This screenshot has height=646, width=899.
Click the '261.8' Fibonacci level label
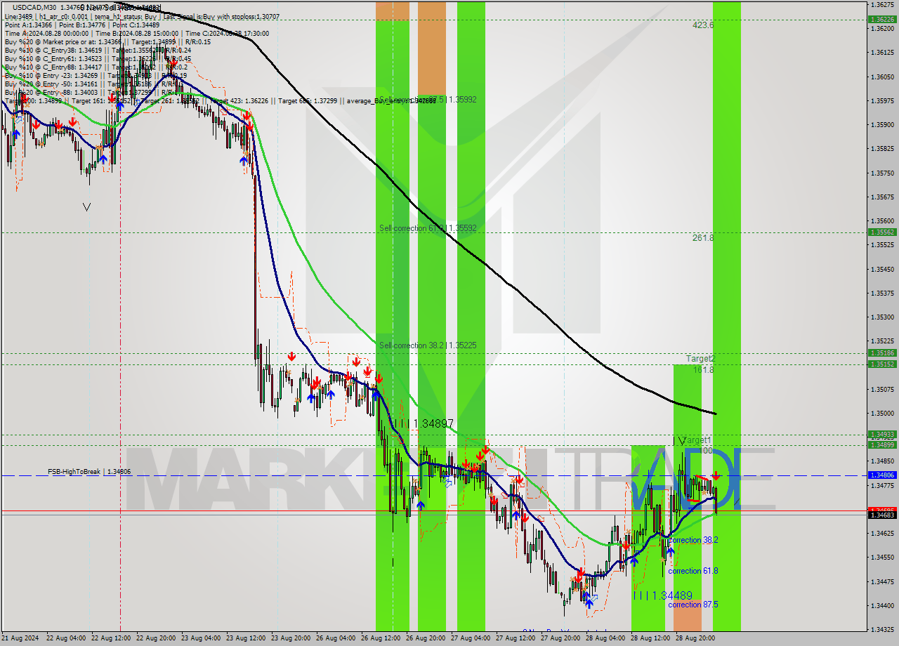click(x=703, y=238)
